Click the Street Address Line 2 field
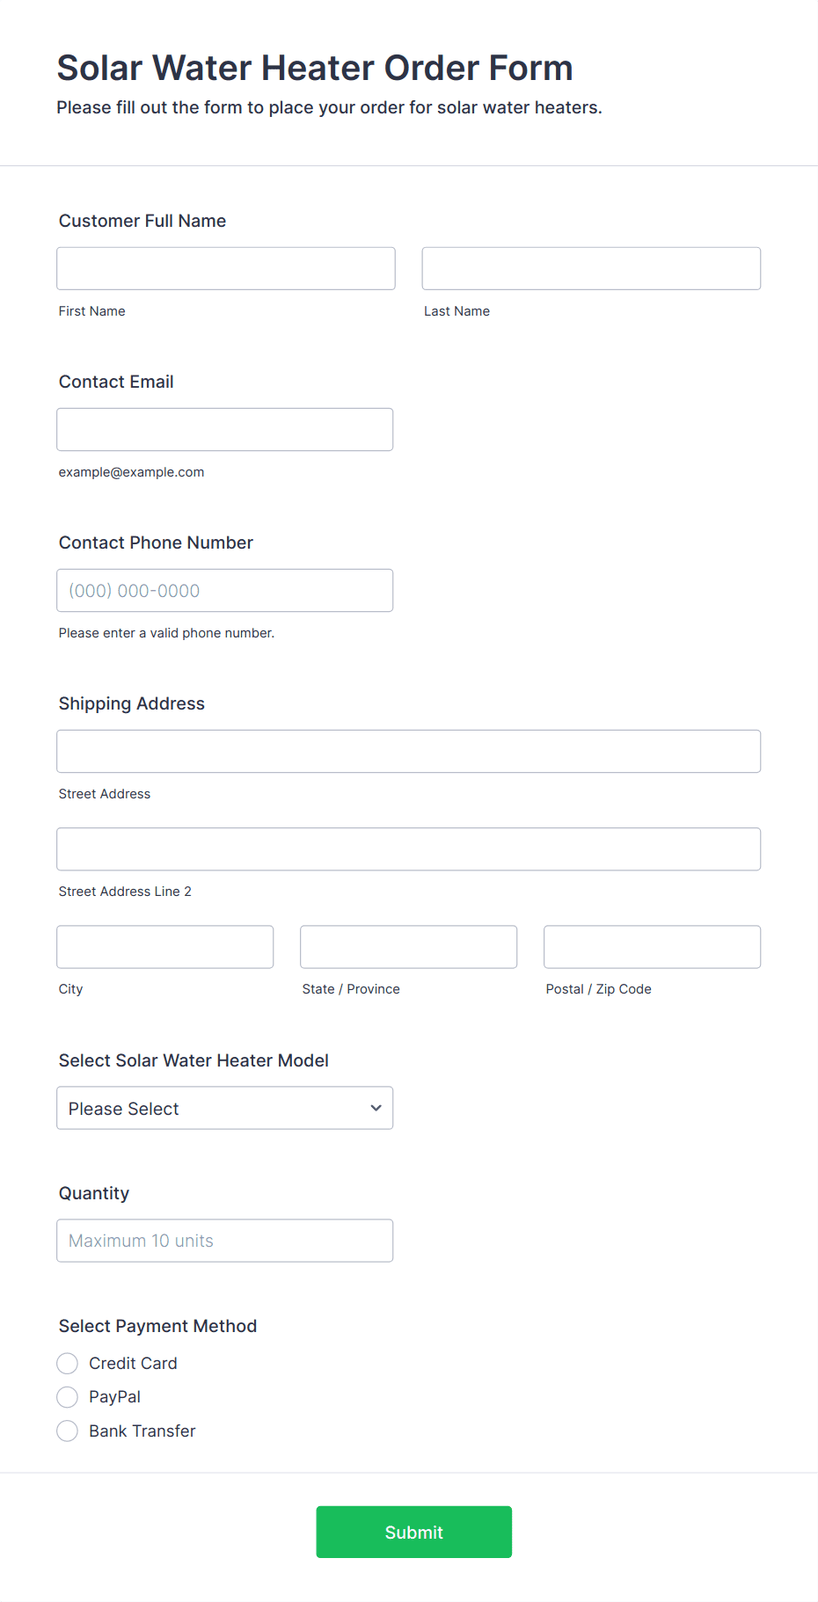Viewport: 818px width, 1602px height. (x=409, y=848)
